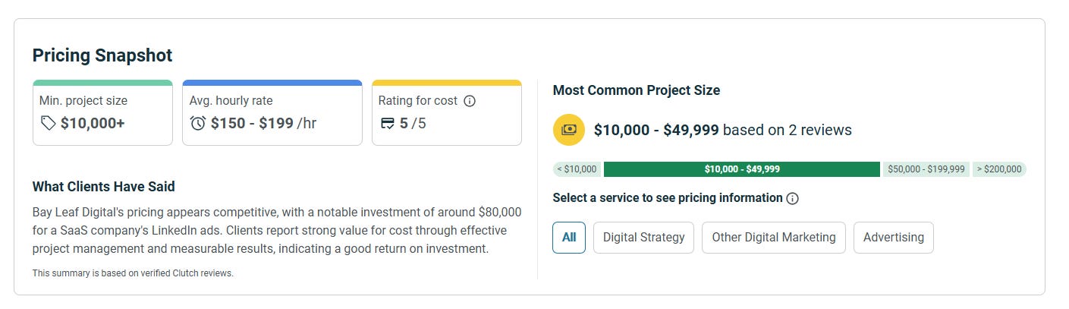This screenshot has height=309, width=1069.
Task: Click the yellow money icon for project size
Action: (568, 130)
